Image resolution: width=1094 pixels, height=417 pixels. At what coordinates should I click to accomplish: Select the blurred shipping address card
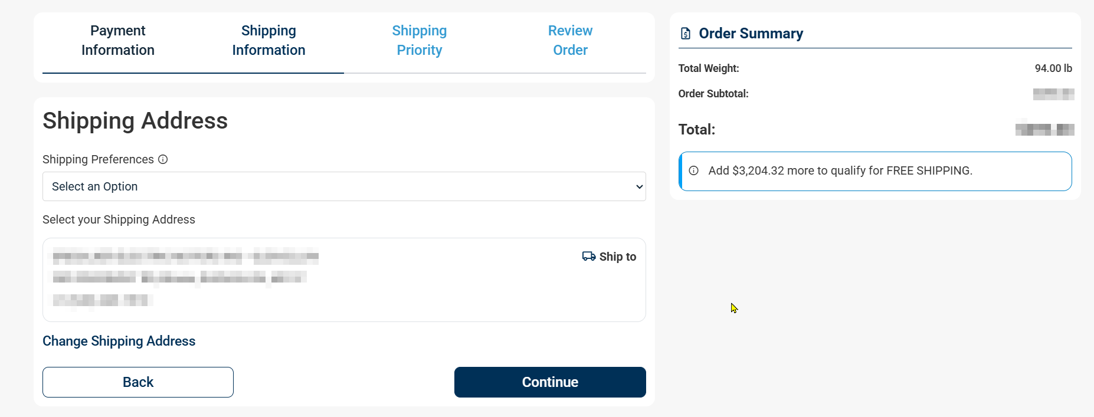pos(344,280)
